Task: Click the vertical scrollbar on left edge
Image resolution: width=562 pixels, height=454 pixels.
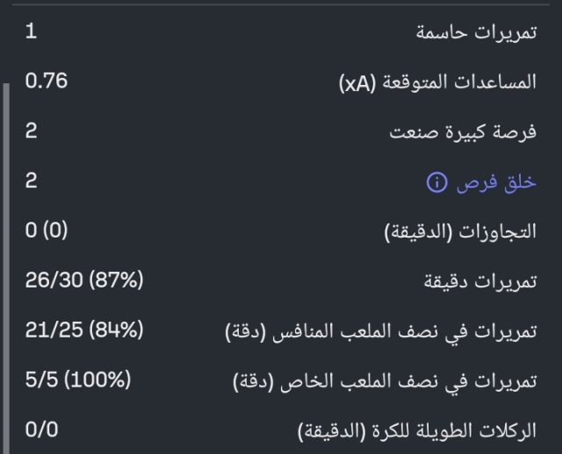Action: [7, 263]
